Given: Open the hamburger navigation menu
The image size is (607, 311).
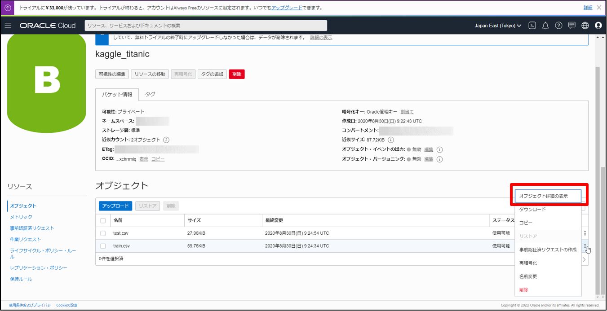Looking at the screenshot, I should (8, 26).
